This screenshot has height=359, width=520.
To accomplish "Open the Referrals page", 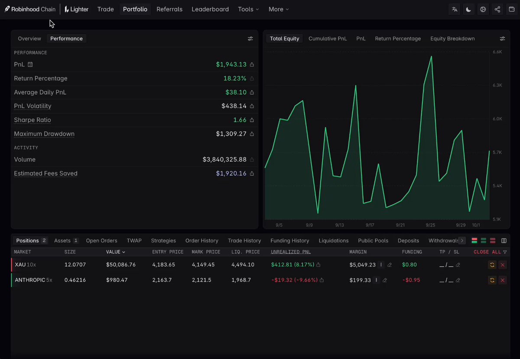I will 169,9.
